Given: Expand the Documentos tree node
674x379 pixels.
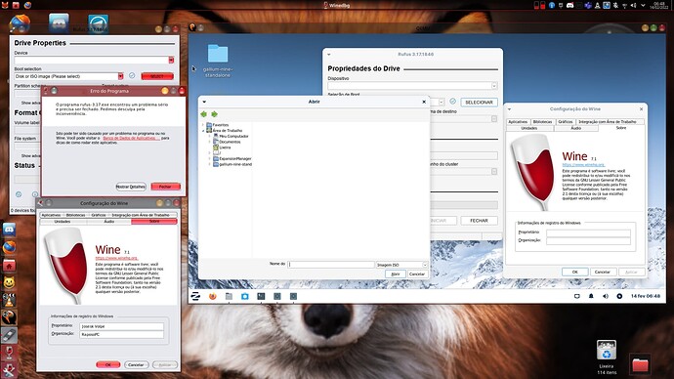Looking at the screenshot, I should [x=209, y=142].
